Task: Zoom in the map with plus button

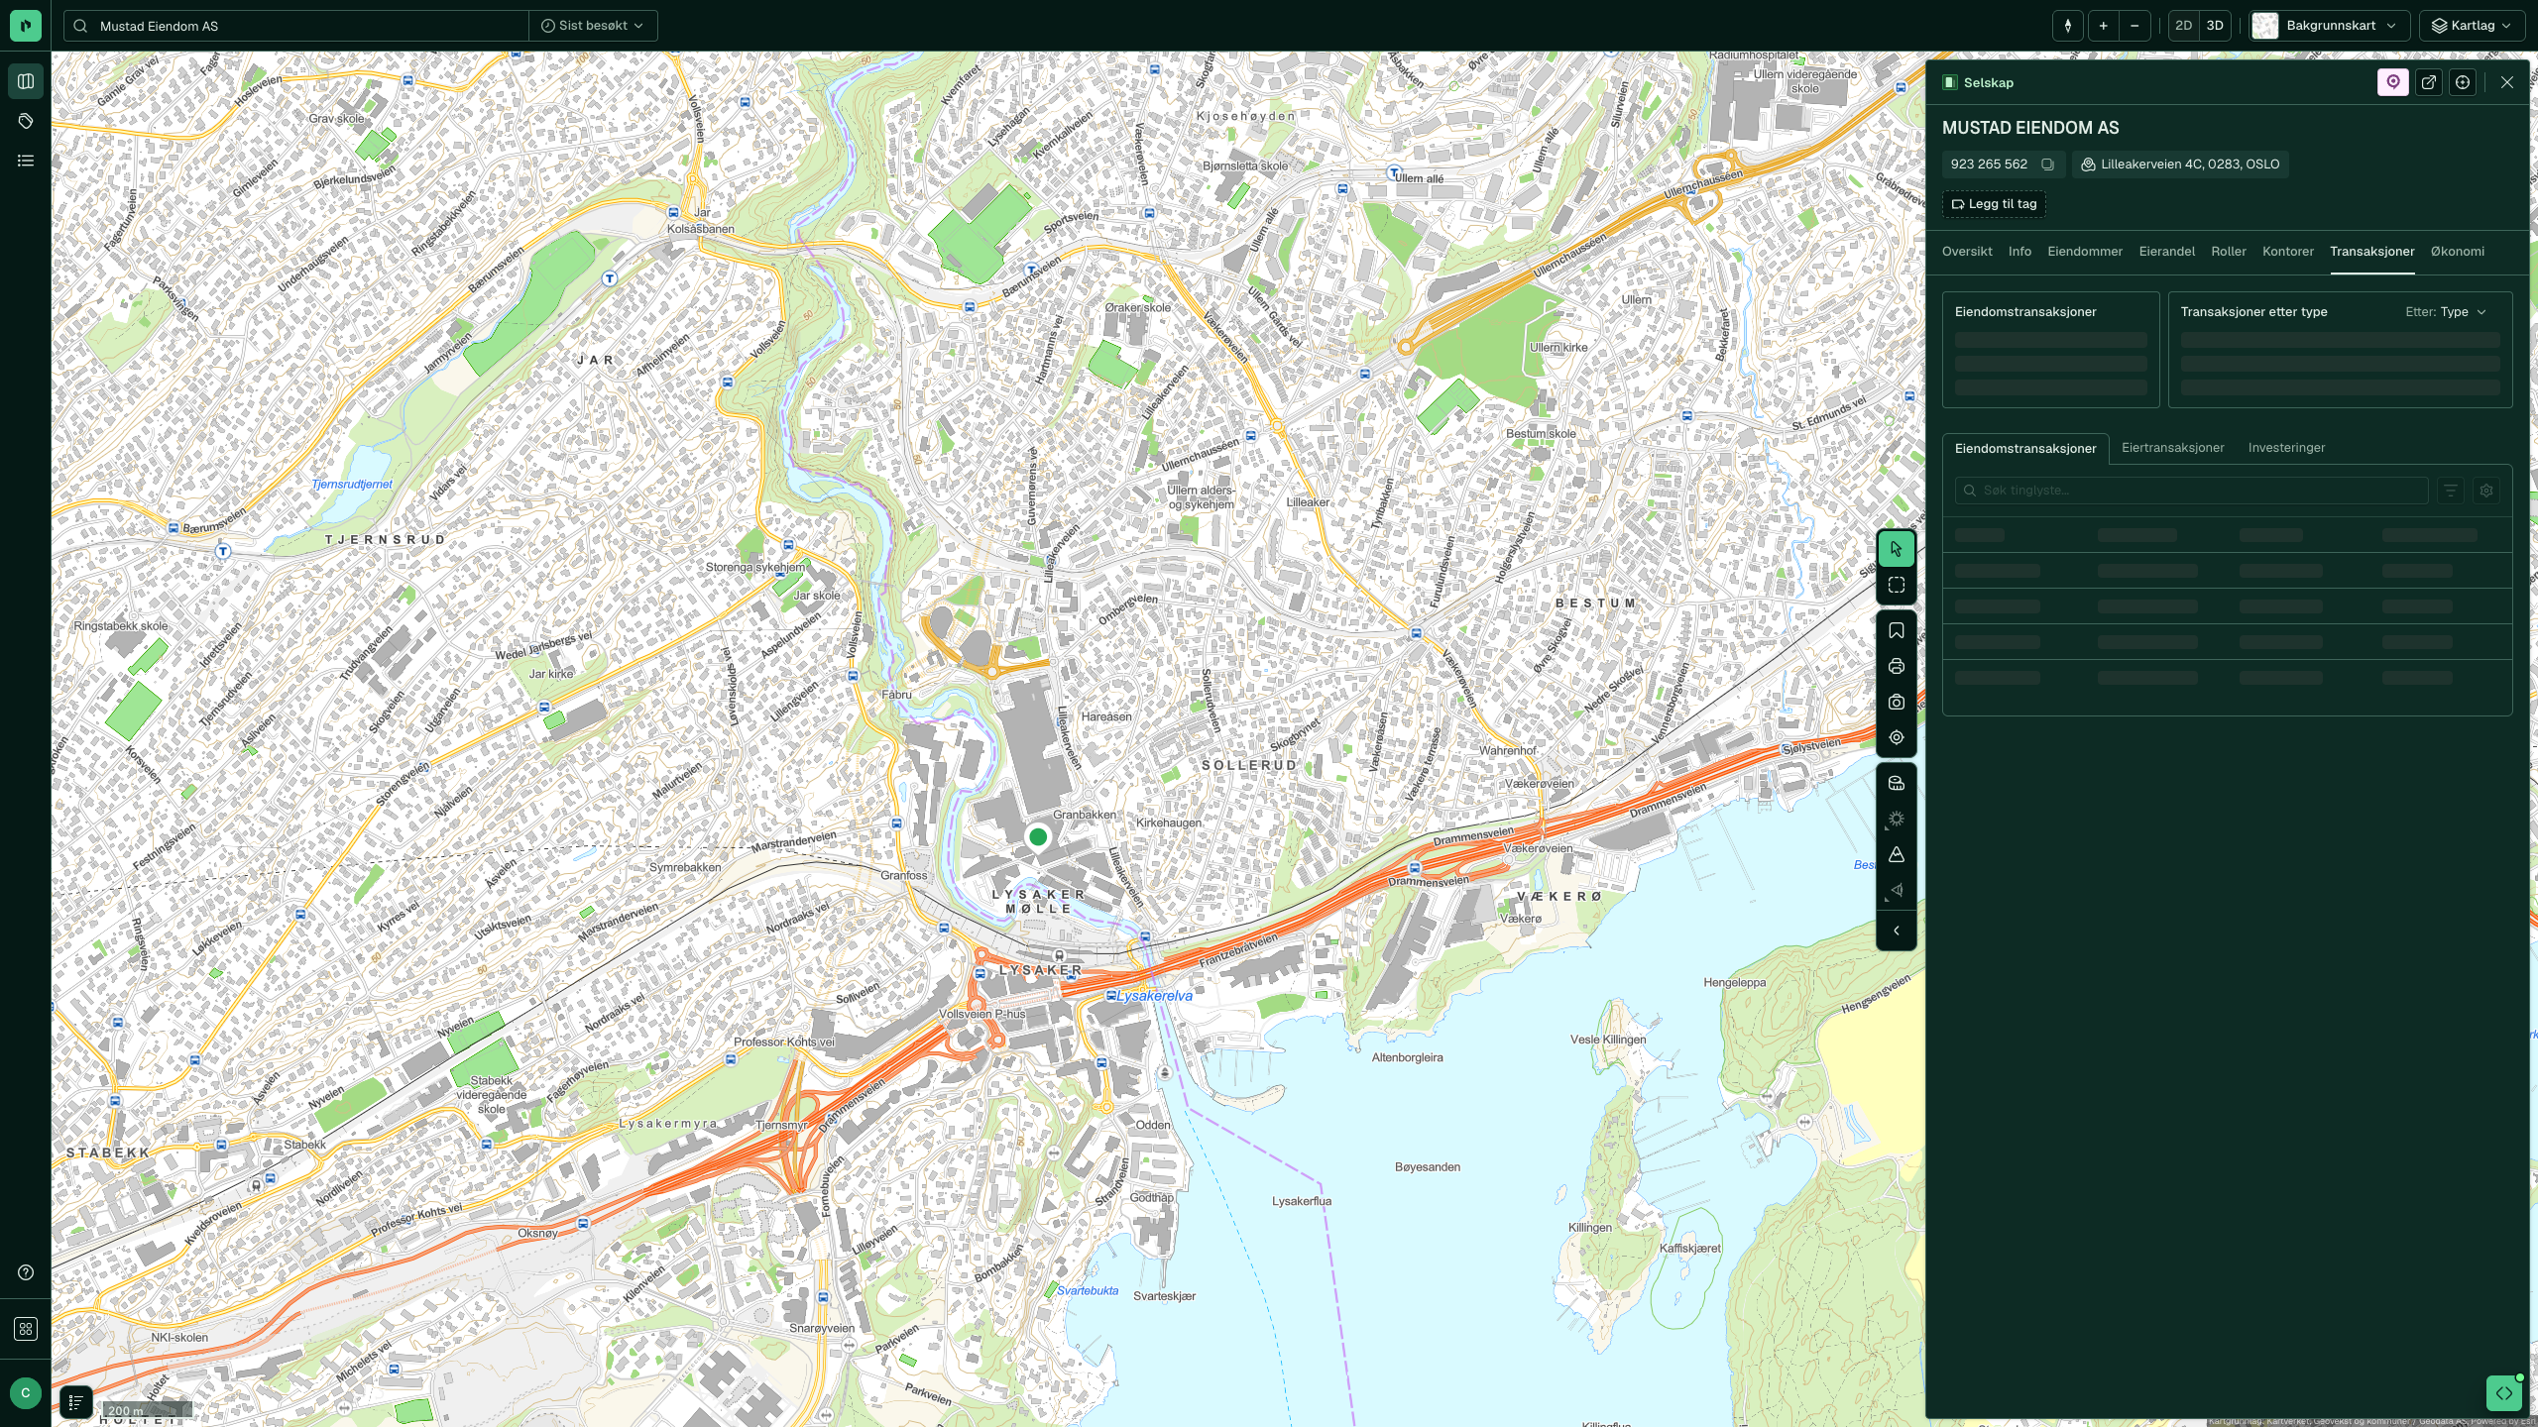Action: click(x=2103, y=26)
